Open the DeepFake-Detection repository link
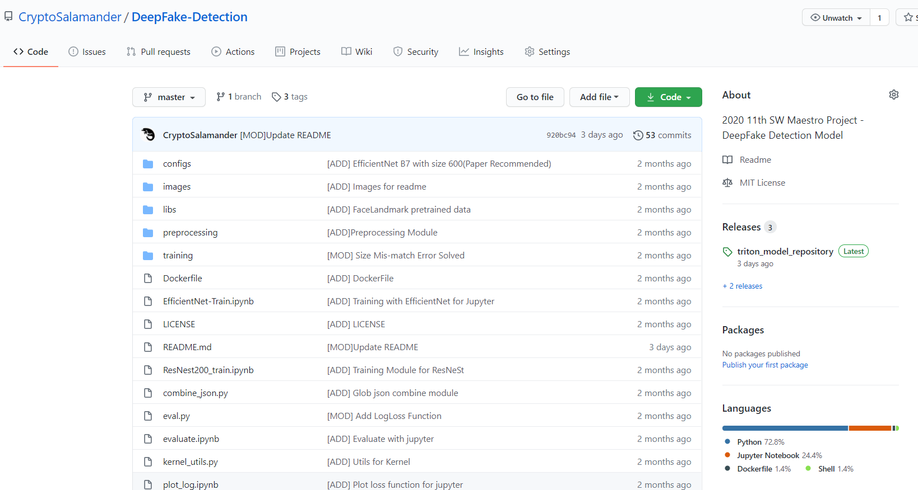The width and height of the screenshot is (918, 490). pyautogui.click(x=189, y=17)
